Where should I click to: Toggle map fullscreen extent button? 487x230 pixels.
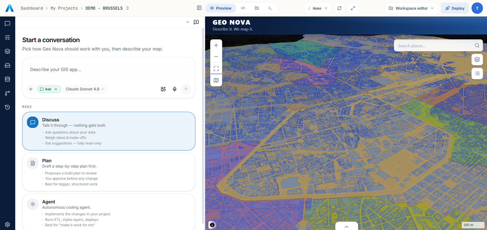click(216, 69)
